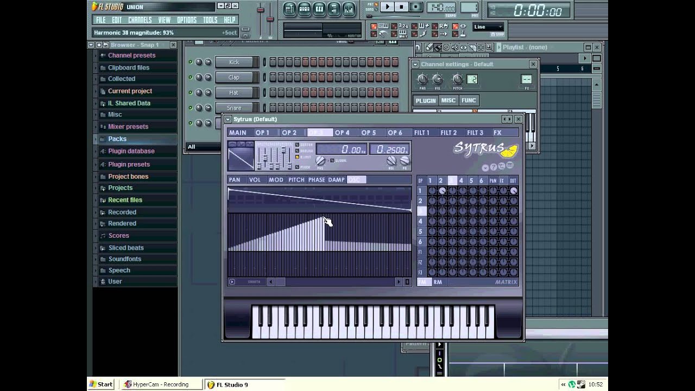Viewport: 695px width, 391px height.
Task: Toggle the Sytrus GLOBAL checkbox
Action: pos(332,160)
